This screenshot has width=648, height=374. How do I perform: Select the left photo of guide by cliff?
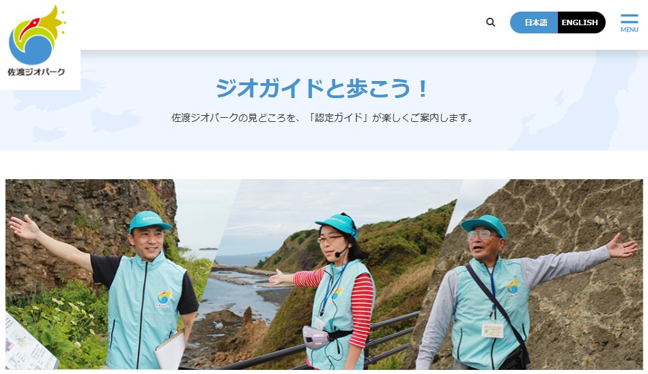click(x=107, y=275)
